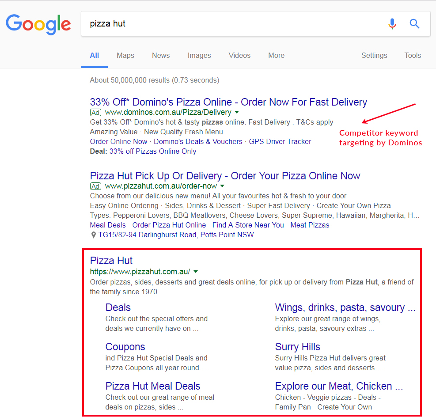Click the map pin icon by Darlinghurst Road

(x=94, y=235)
